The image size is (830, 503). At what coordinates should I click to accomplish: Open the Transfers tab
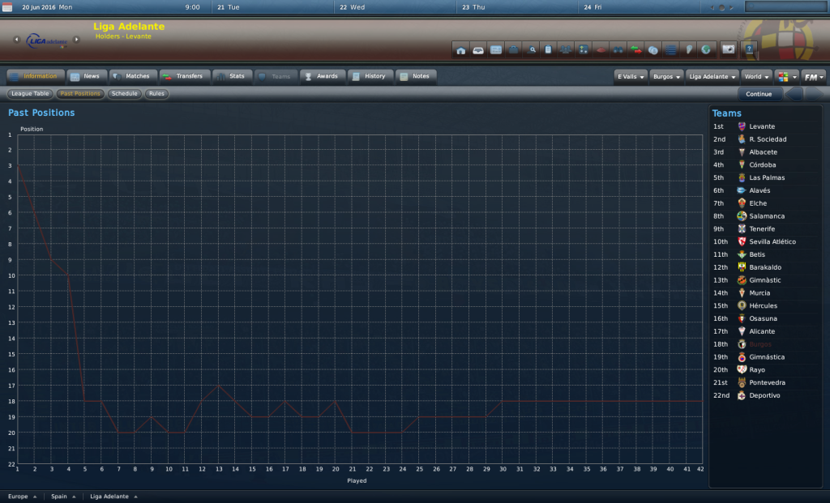185,76
